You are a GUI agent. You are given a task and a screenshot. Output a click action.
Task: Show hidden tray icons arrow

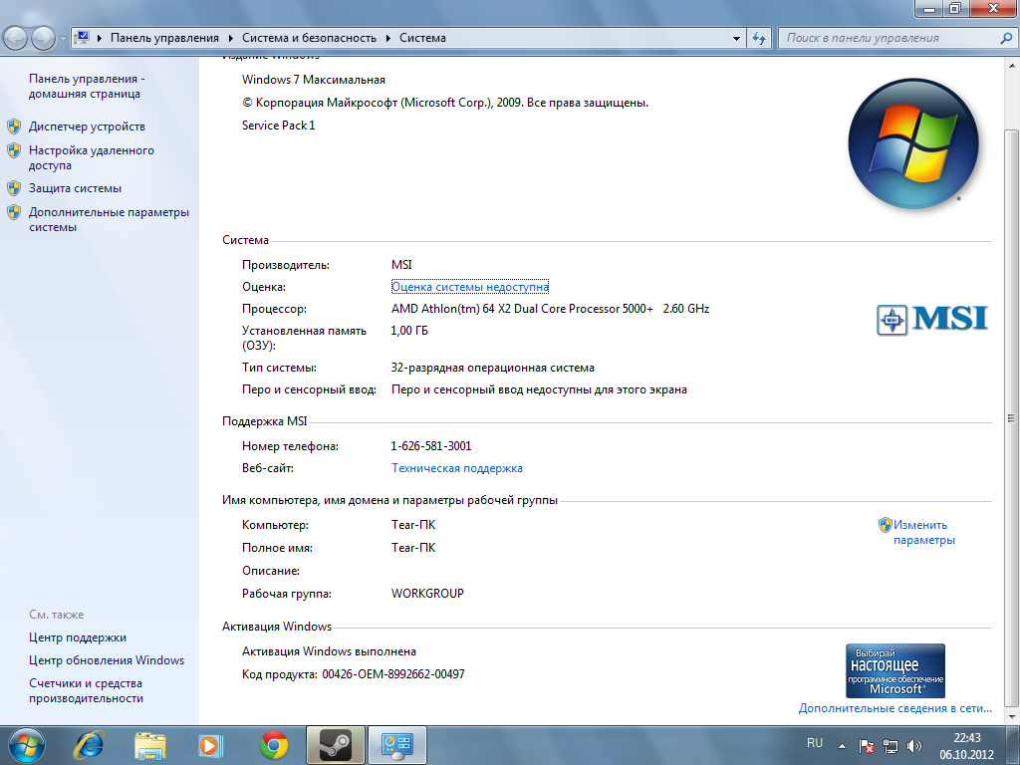coord(842,746)
